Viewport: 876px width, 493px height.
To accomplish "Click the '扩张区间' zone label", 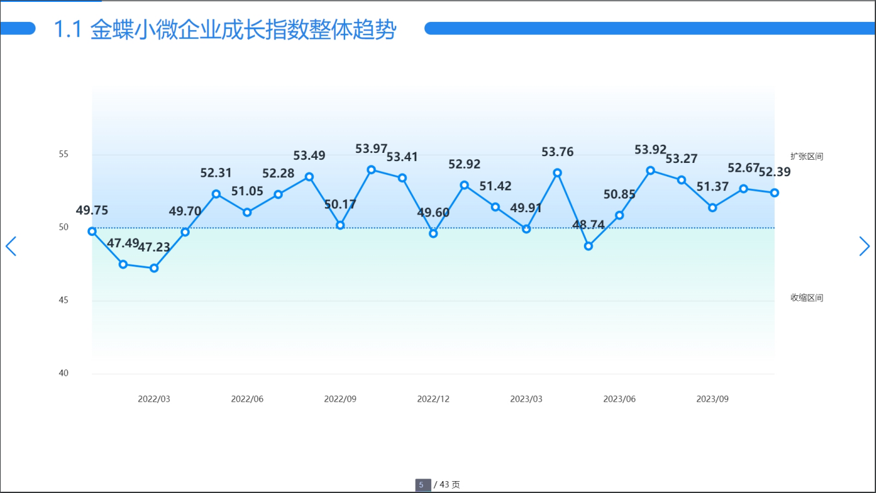I will (807, 156).
